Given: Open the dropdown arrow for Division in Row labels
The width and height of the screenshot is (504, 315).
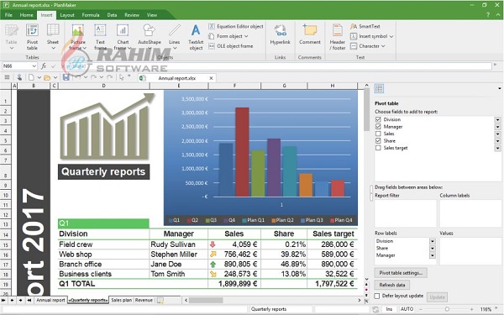Looking at the screenshot, I should 433,241.
